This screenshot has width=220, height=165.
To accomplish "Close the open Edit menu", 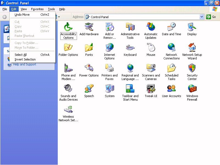I will point(14,9).
